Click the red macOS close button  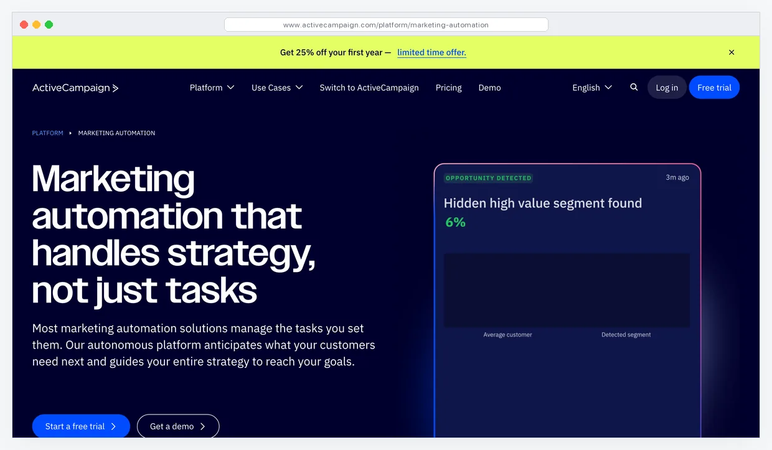coord(24,24)
